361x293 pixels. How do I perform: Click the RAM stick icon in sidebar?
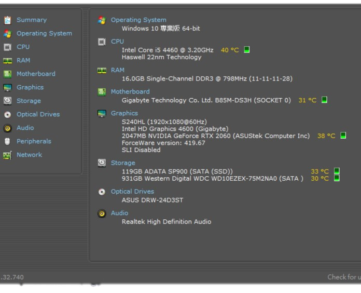click(x=7, y=61)
